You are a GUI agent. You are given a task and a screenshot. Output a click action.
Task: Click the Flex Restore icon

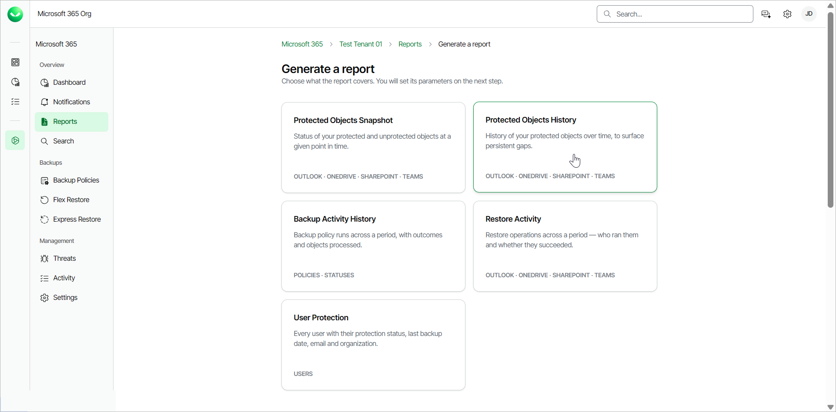pos(44,200)
